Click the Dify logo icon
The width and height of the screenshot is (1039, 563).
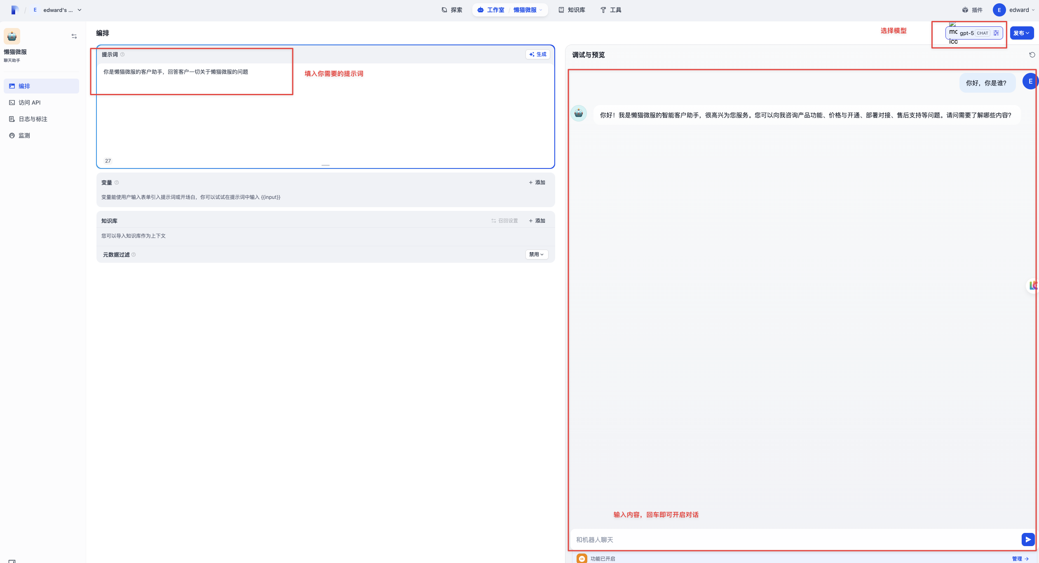point(14,10)
